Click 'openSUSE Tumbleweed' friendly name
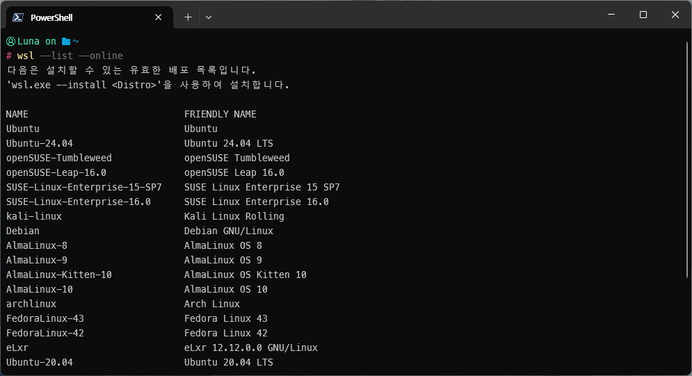692x376 pixels. 237,158
